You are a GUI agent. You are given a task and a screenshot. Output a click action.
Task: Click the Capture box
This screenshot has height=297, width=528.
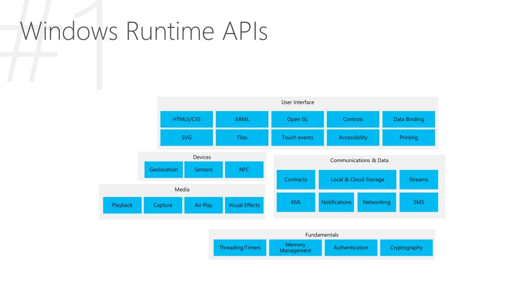pos(163,205)
